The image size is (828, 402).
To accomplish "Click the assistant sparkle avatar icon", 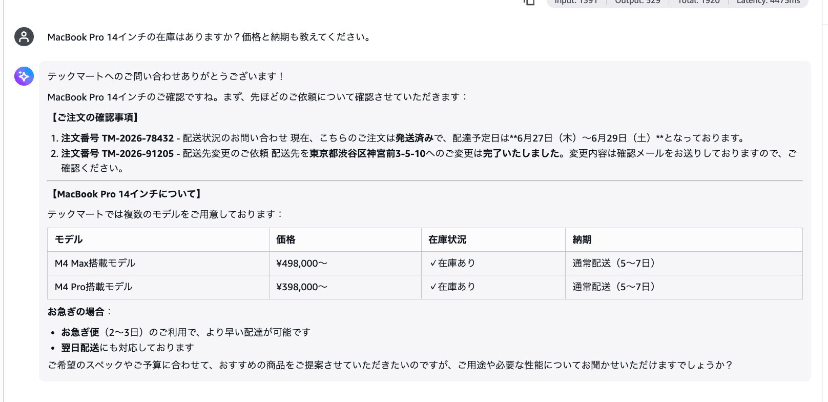I will click(x=24, y=76).
